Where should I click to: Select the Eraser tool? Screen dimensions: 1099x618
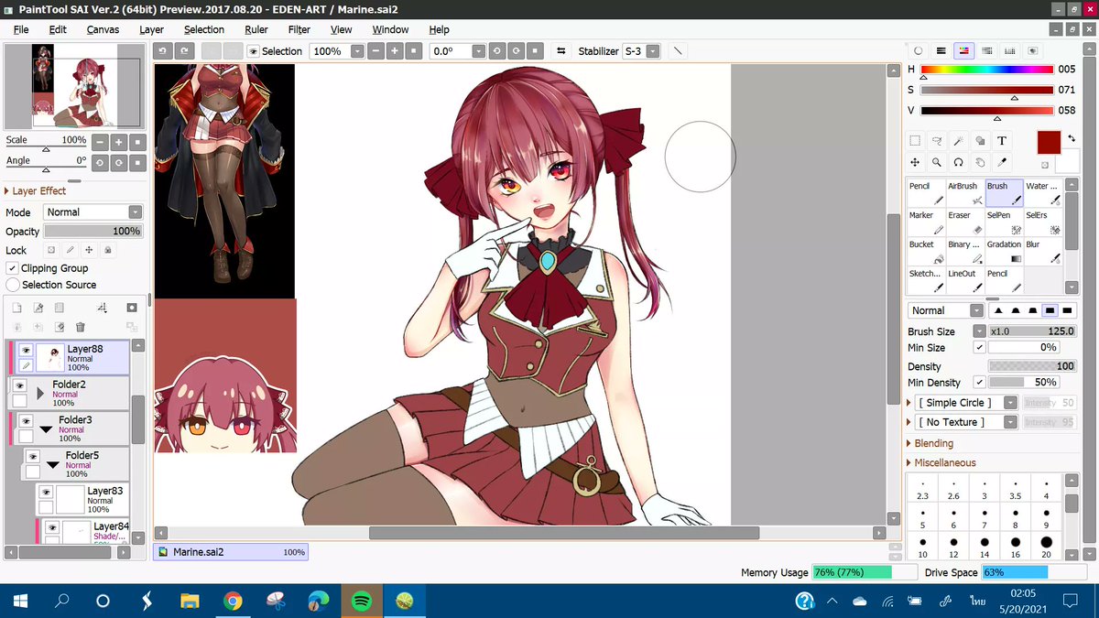(x=965, y=222)
